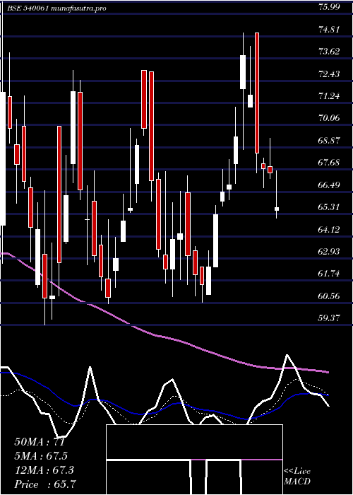
Task: Click the white candle body near 73.62
Action: [243, 72]
